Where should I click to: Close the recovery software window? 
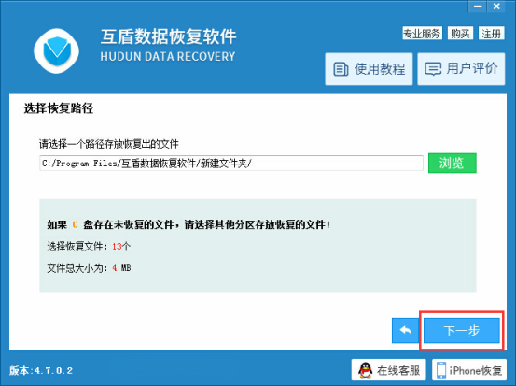coord(496,7)
